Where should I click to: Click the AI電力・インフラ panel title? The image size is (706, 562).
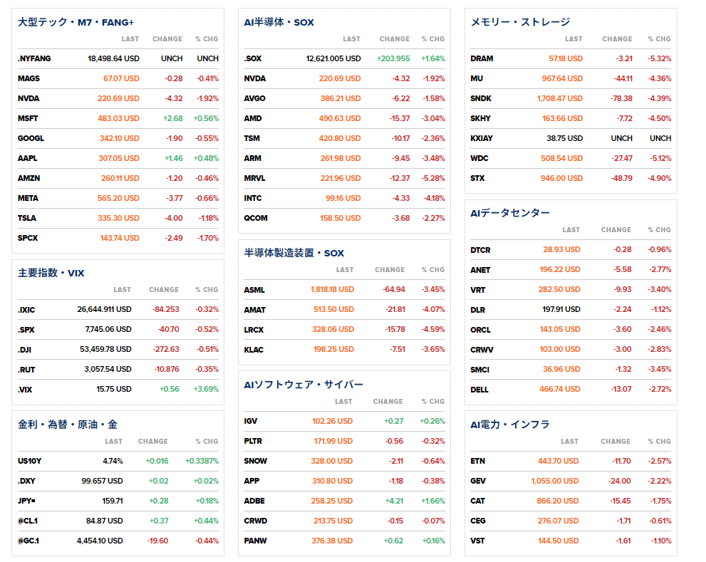(x=509, y=425)
